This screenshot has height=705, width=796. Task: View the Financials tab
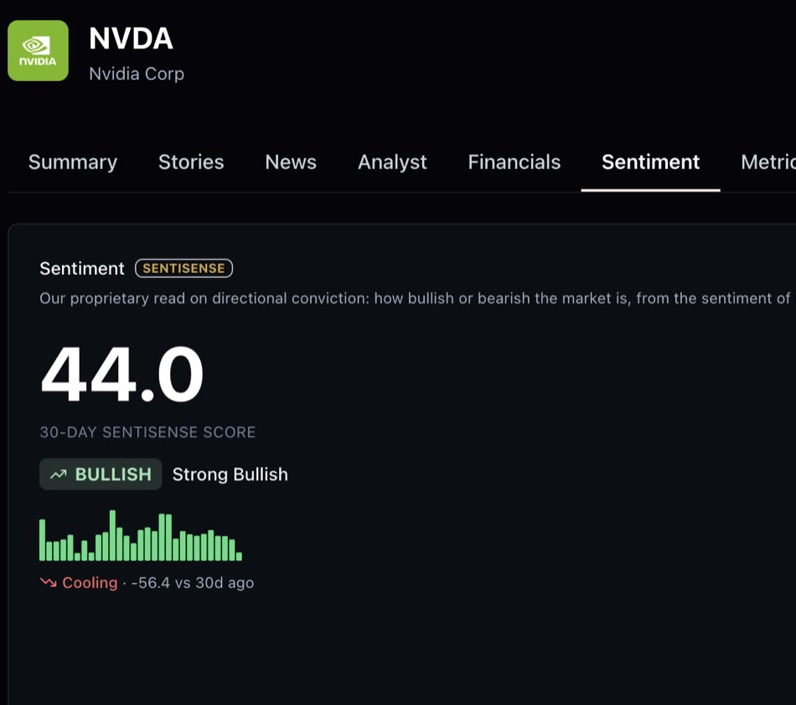[514, 162]
